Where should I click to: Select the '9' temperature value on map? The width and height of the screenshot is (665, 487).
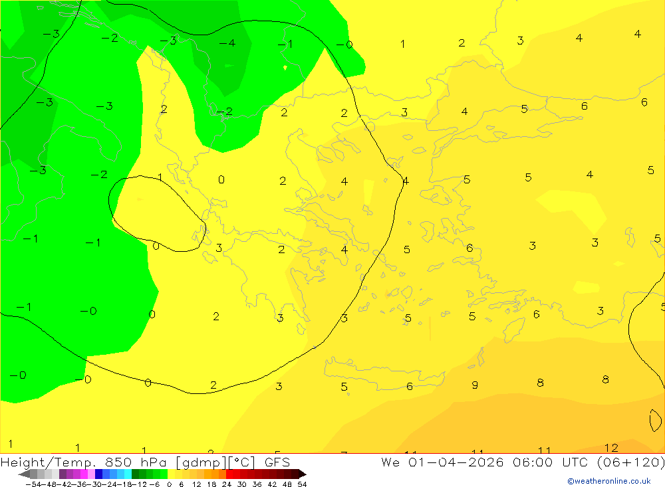(475, 385)
